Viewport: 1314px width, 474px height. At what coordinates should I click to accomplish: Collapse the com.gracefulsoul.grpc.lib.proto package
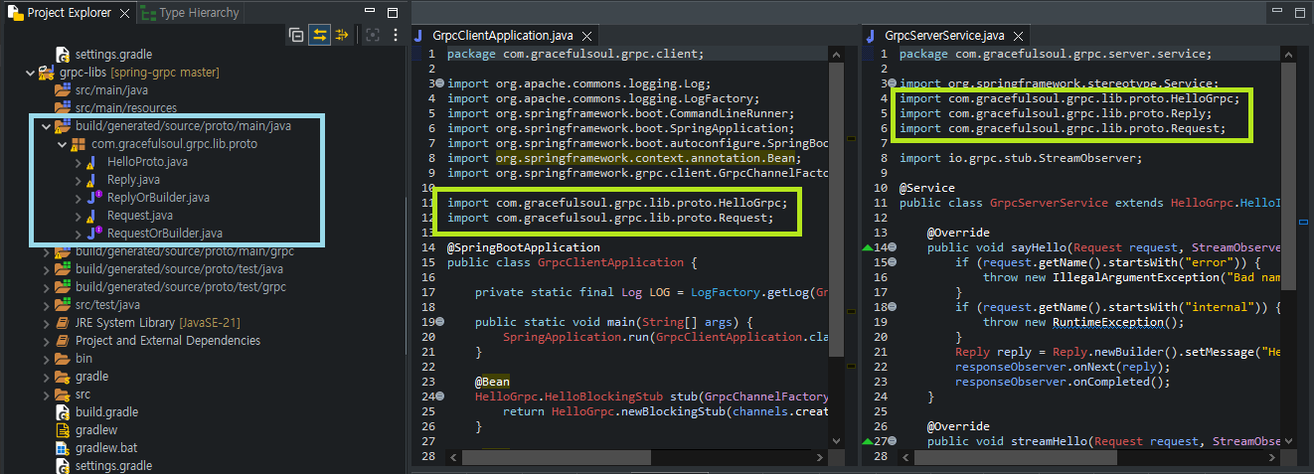63,144
